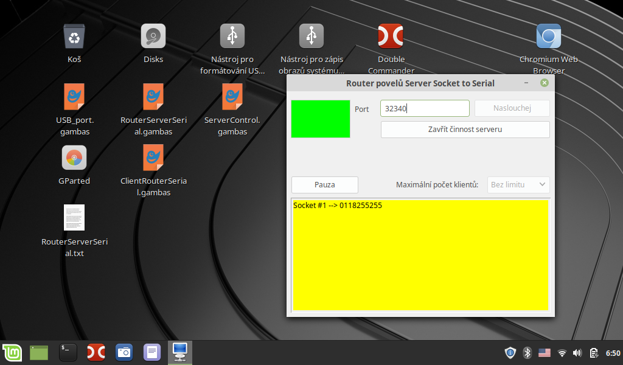Select the RouterServerSerial.gambas file icon
Viewport: 623px width, 365px height.
coord(153,97)
